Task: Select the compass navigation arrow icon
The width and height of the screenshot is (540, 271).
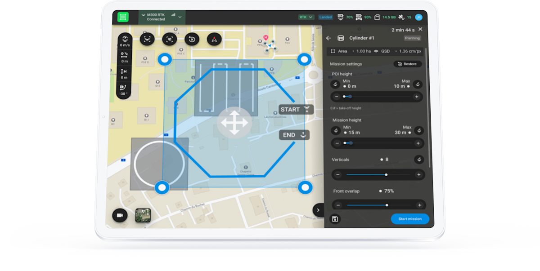Action: 214,39
